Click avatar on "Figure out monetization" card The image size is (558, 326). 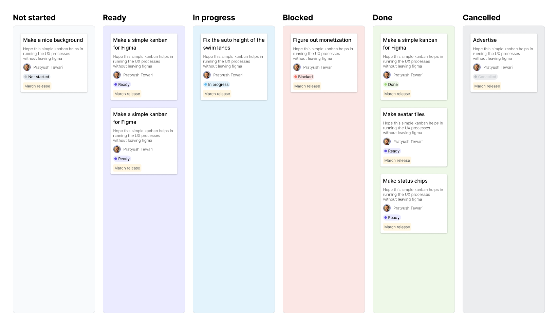pyautogui.click(x=297, y=67)
